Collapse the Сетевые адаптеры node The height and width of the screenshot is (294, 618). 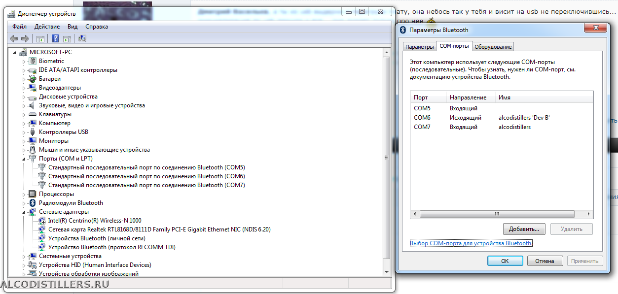coord(24,212)
